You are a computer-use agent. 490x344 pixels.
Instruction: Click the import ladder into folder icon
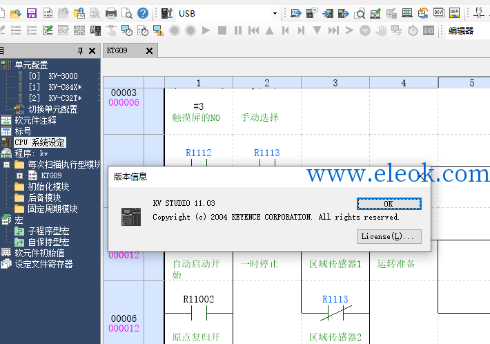[79, 13]
